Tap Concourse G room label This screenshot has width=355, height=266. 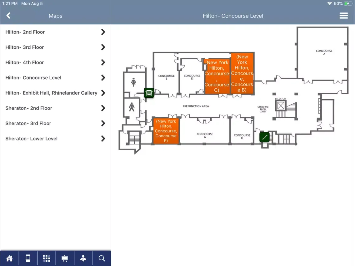[x=205, y=135]
